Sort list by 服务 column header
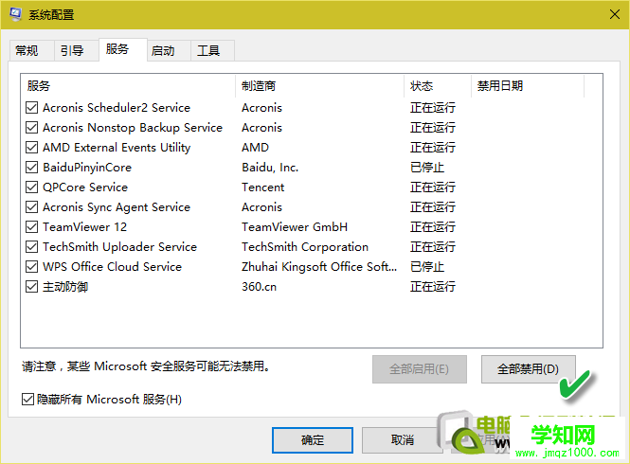 (127, 86)
